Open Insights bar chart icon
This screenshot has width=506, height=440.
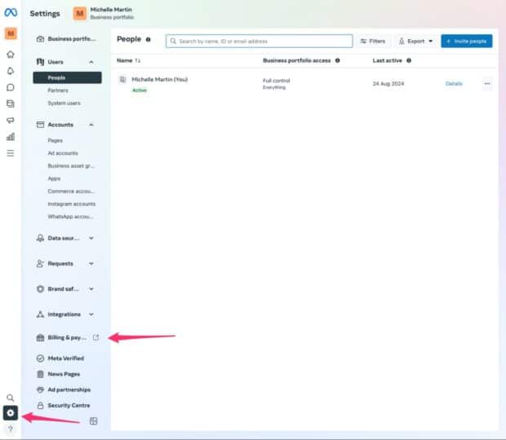coord(11,137)
